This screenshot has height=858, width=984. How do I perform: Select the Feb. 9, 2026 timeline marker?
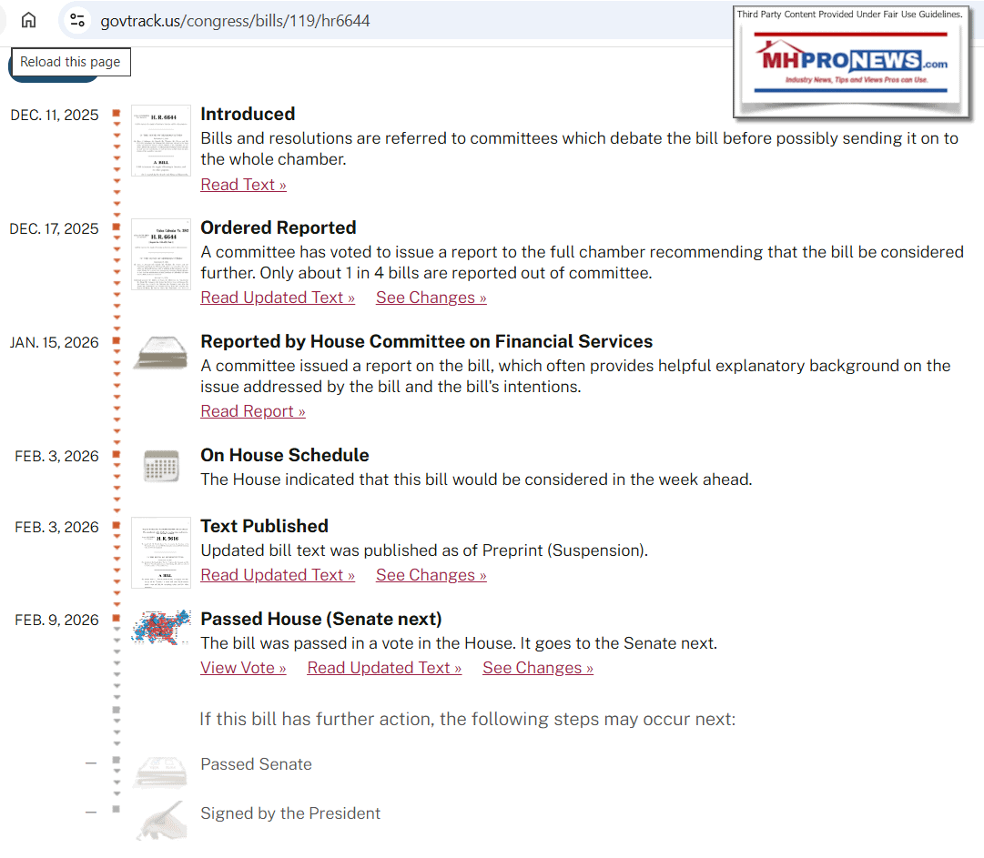click(x=117, y=619)
